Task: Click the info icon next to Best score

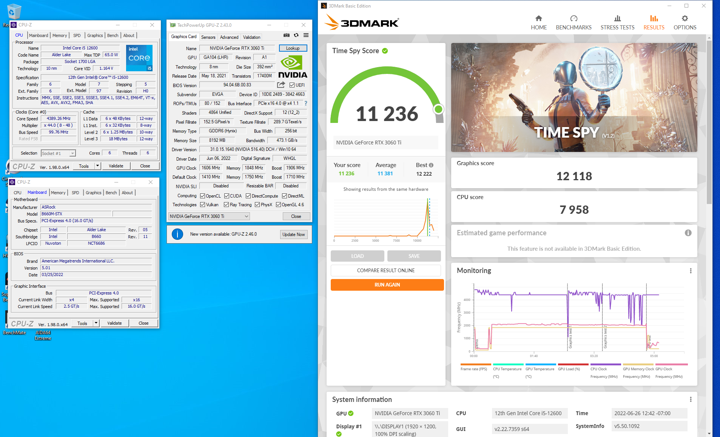Action: click(x=431, y=165)
